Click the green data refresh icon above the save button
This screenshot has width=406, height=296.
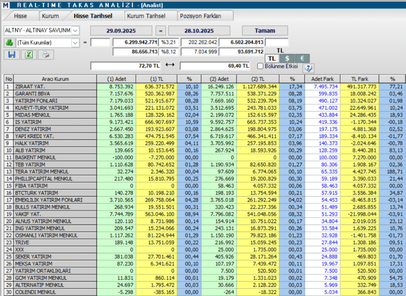(x=10, y=42)
